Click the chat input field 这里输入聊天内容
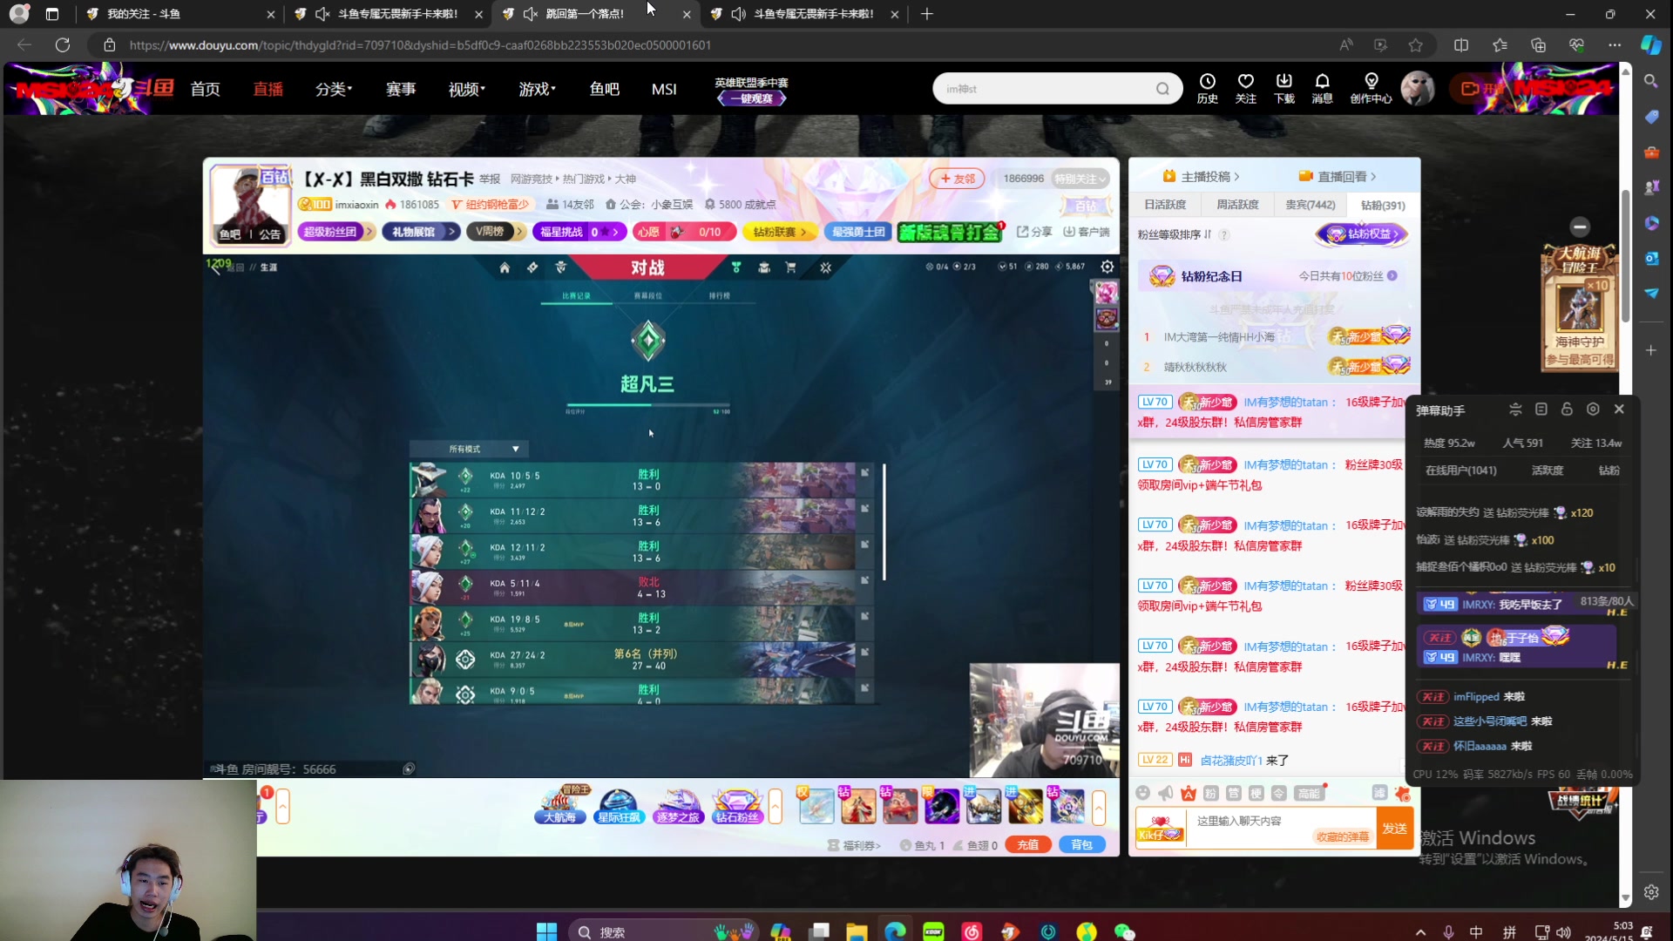Image resolution: width=1673 pixels, height=941 pixels. point(1281,829)
